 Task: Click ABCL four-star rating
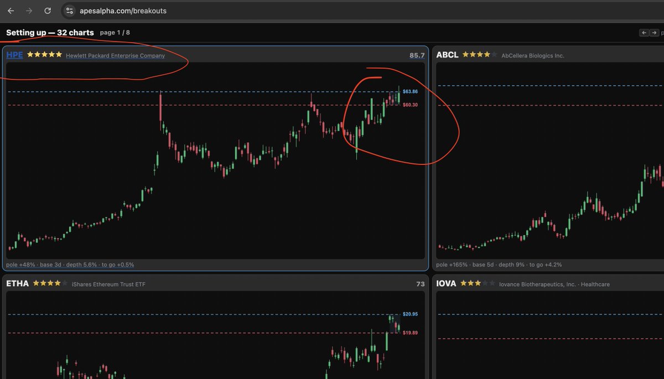pyautogui.click(x=480, y=55)
